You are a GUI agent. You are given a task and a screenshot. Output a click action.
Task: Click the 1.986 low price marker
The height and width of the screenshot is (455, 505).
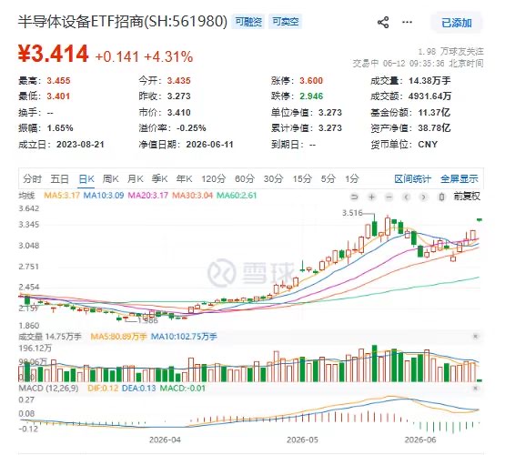(147, 320)
